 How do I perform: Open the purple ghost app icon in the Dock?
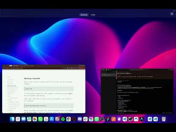click(x=119, y=119)
